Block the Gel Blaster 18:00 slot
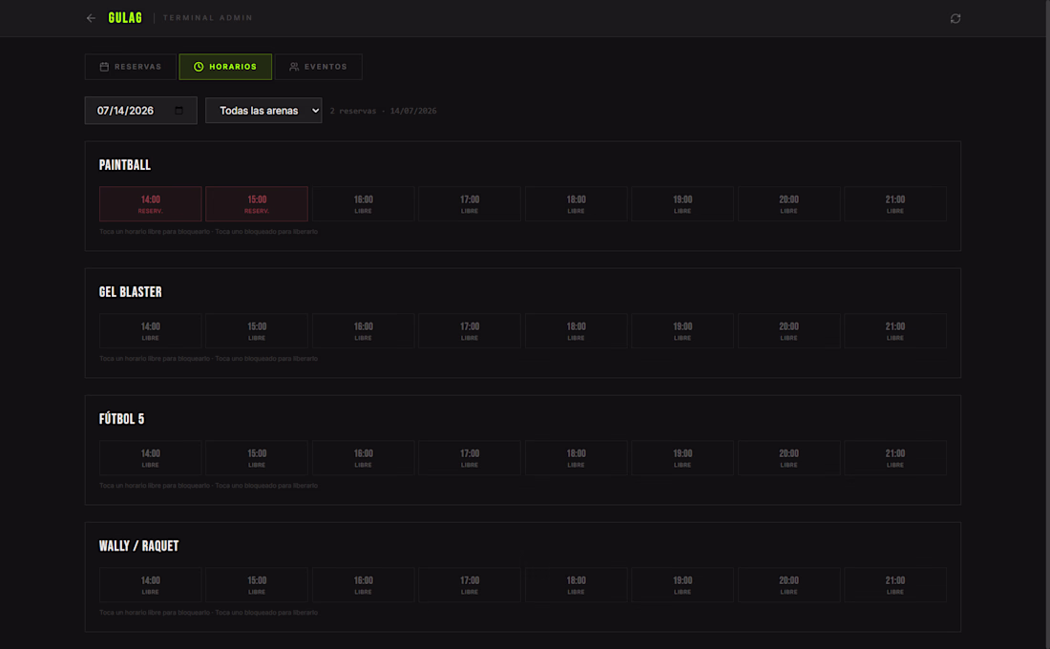 [576, 331]
